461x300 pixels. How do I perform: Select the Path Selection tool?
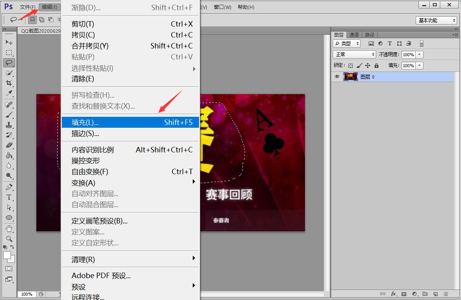click(9, 207)
